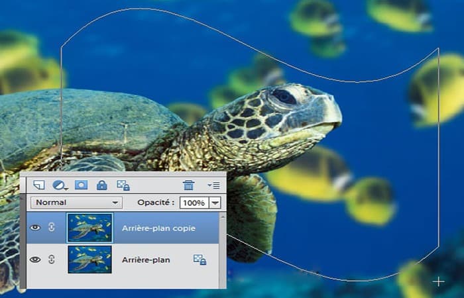Expand the Opacité slider arrow
The image size is (464, 298).
click(x=215, y=203)
